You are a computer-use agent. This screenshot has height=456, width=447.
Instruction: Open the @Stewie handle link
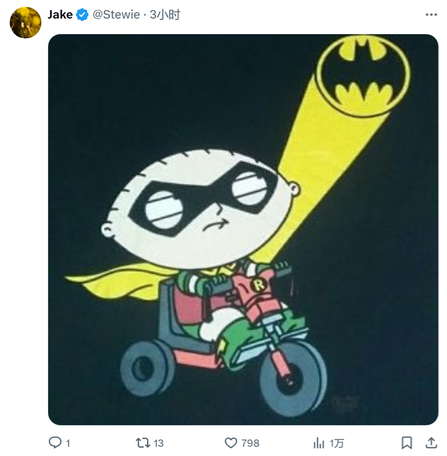(x=116, y=15)
